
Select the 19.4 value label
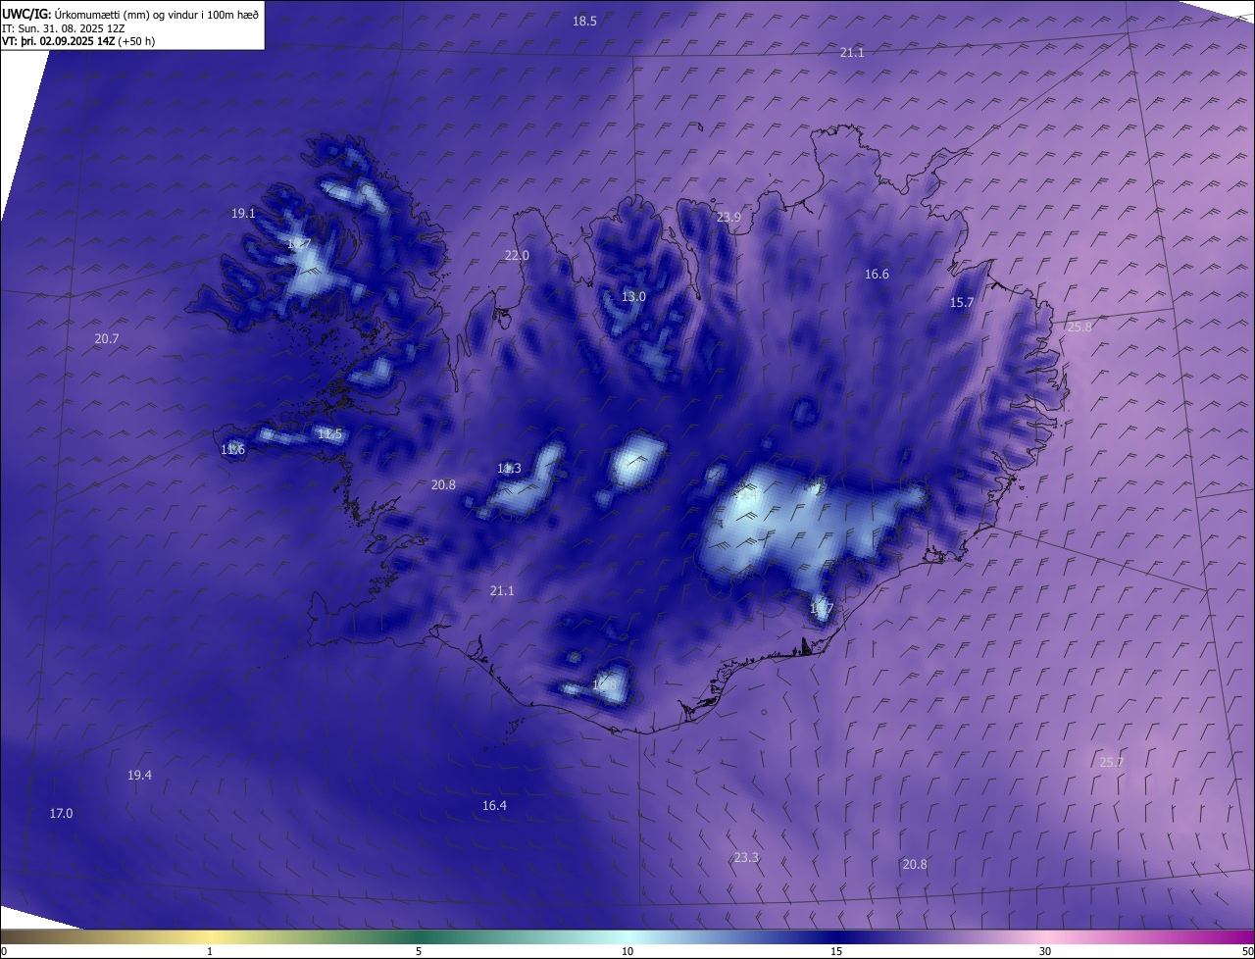139,775
